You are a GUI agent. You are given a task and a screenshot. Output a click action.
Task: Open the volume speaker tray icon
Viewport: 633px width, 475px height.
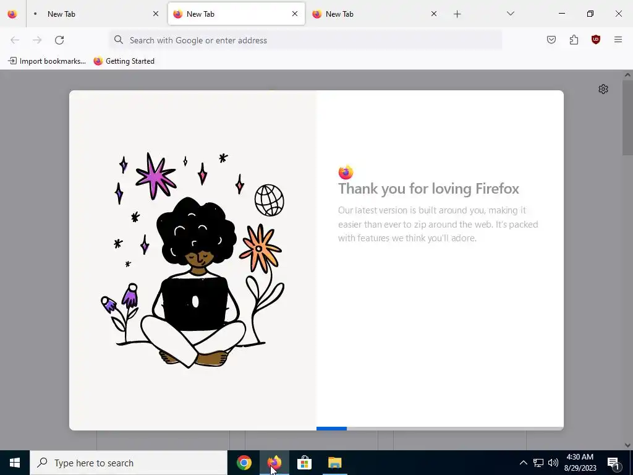tap(553, 463)
